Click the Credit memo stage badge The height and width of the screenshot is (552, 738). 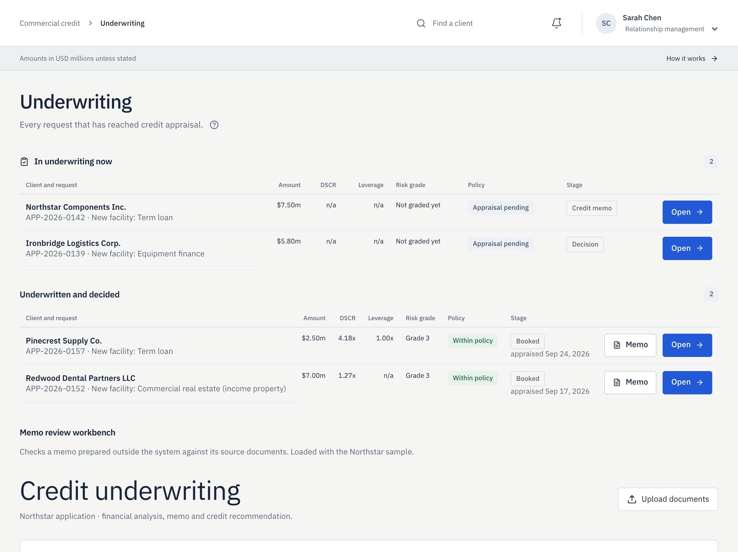[592, 208]
